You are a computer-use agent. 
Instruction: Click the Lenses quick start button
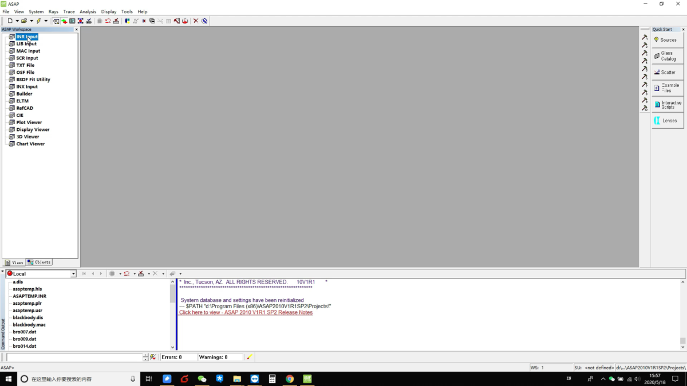[x=668, y=121]
